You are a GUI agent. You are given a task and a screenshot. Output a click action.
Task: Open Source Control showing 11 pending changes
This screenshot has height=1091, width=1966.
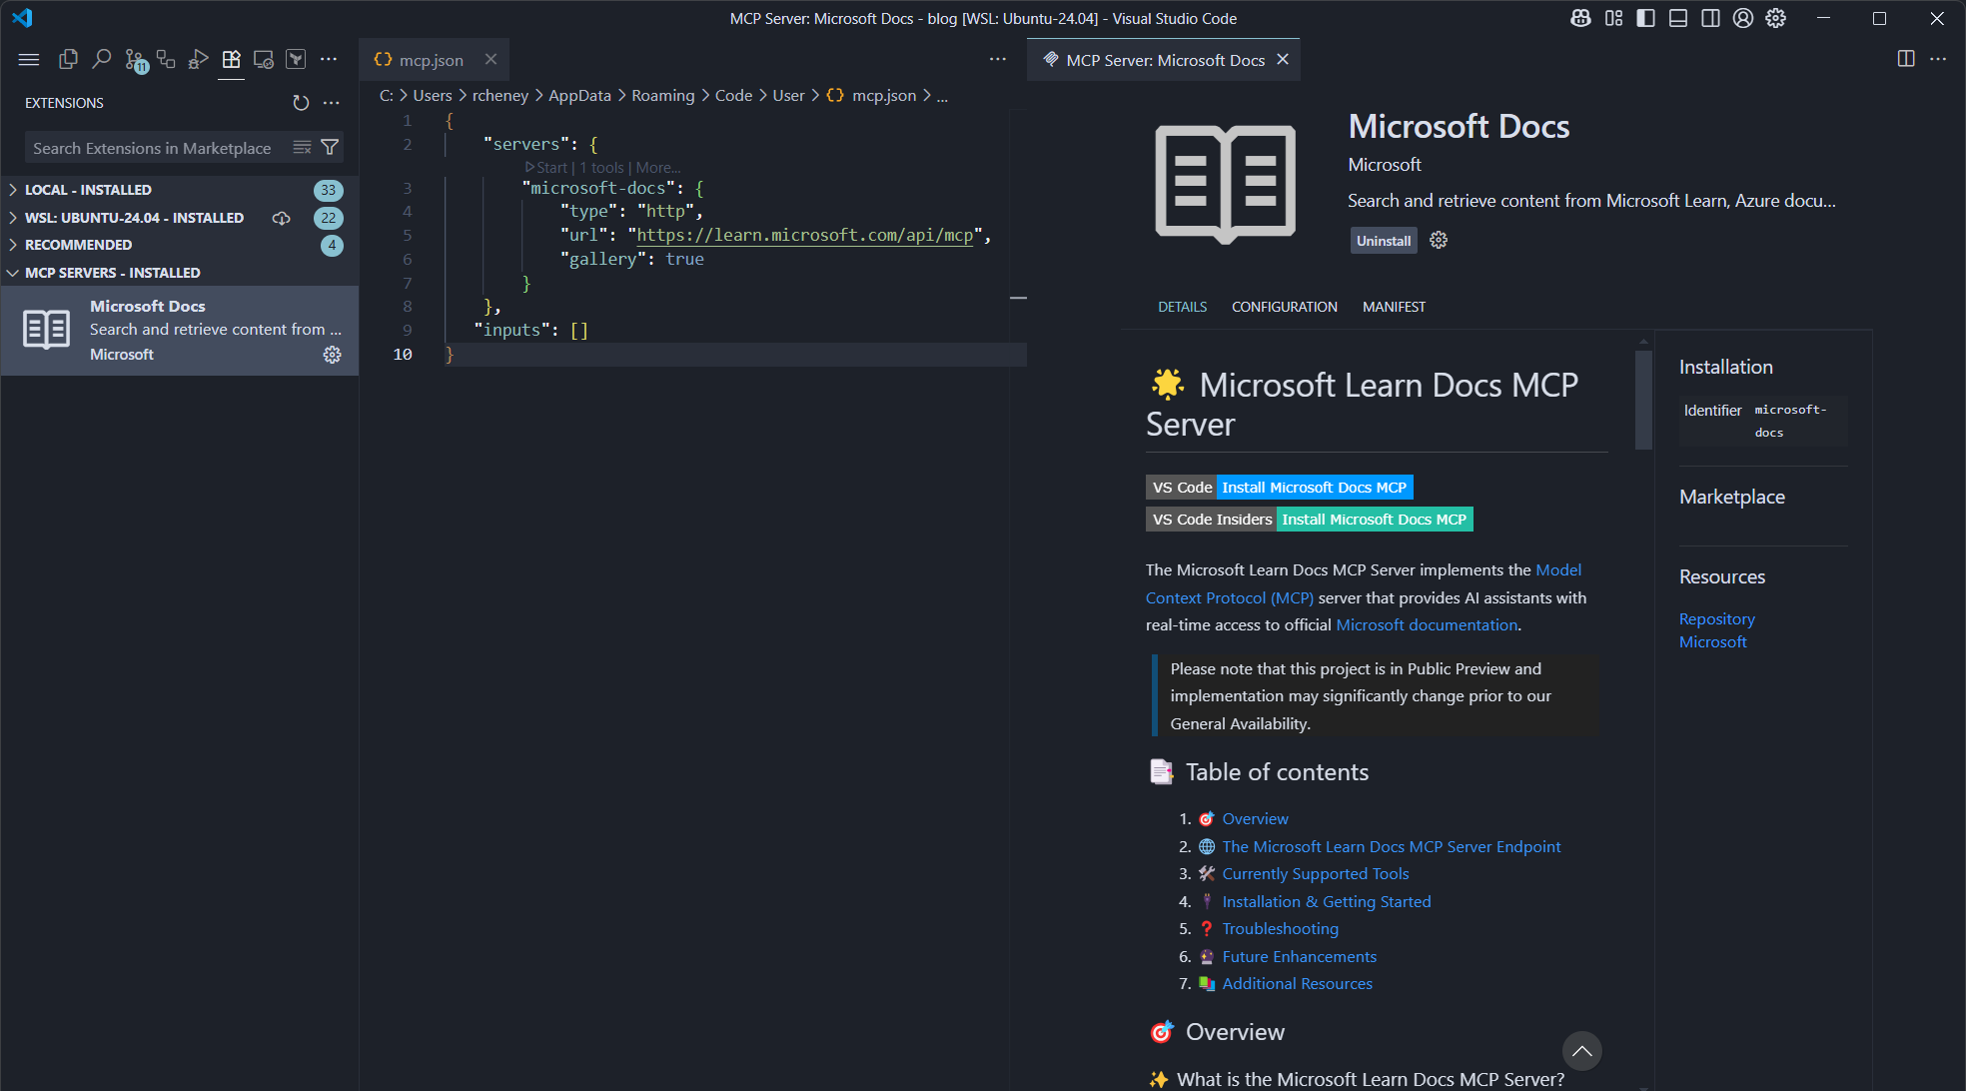click(136, 59)
